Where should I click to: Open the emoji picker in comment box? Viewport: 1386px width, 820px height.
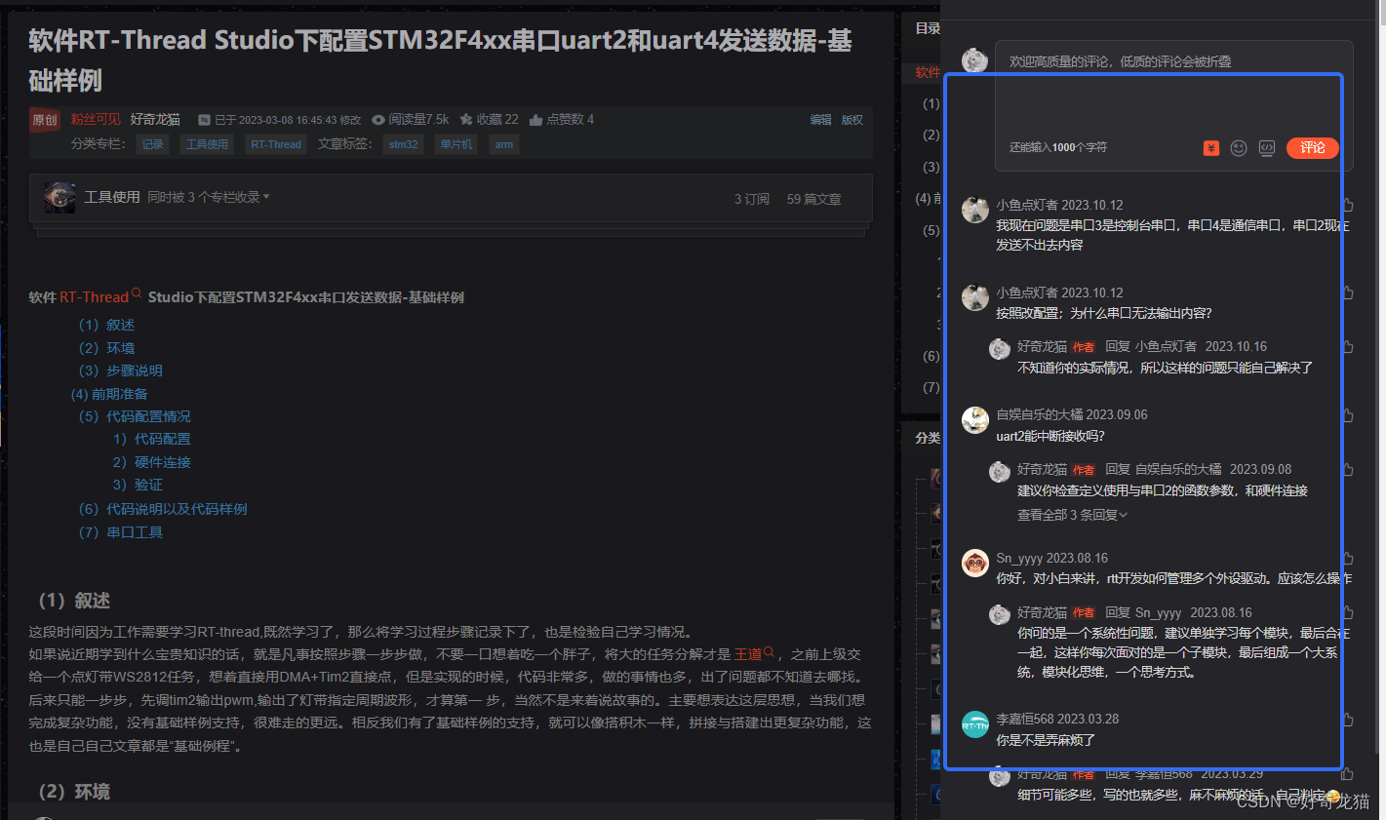[1239, 148]
